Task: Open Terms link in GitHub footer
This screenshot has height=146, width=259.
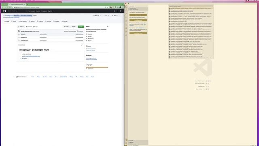Action: [x=33, y=77]
